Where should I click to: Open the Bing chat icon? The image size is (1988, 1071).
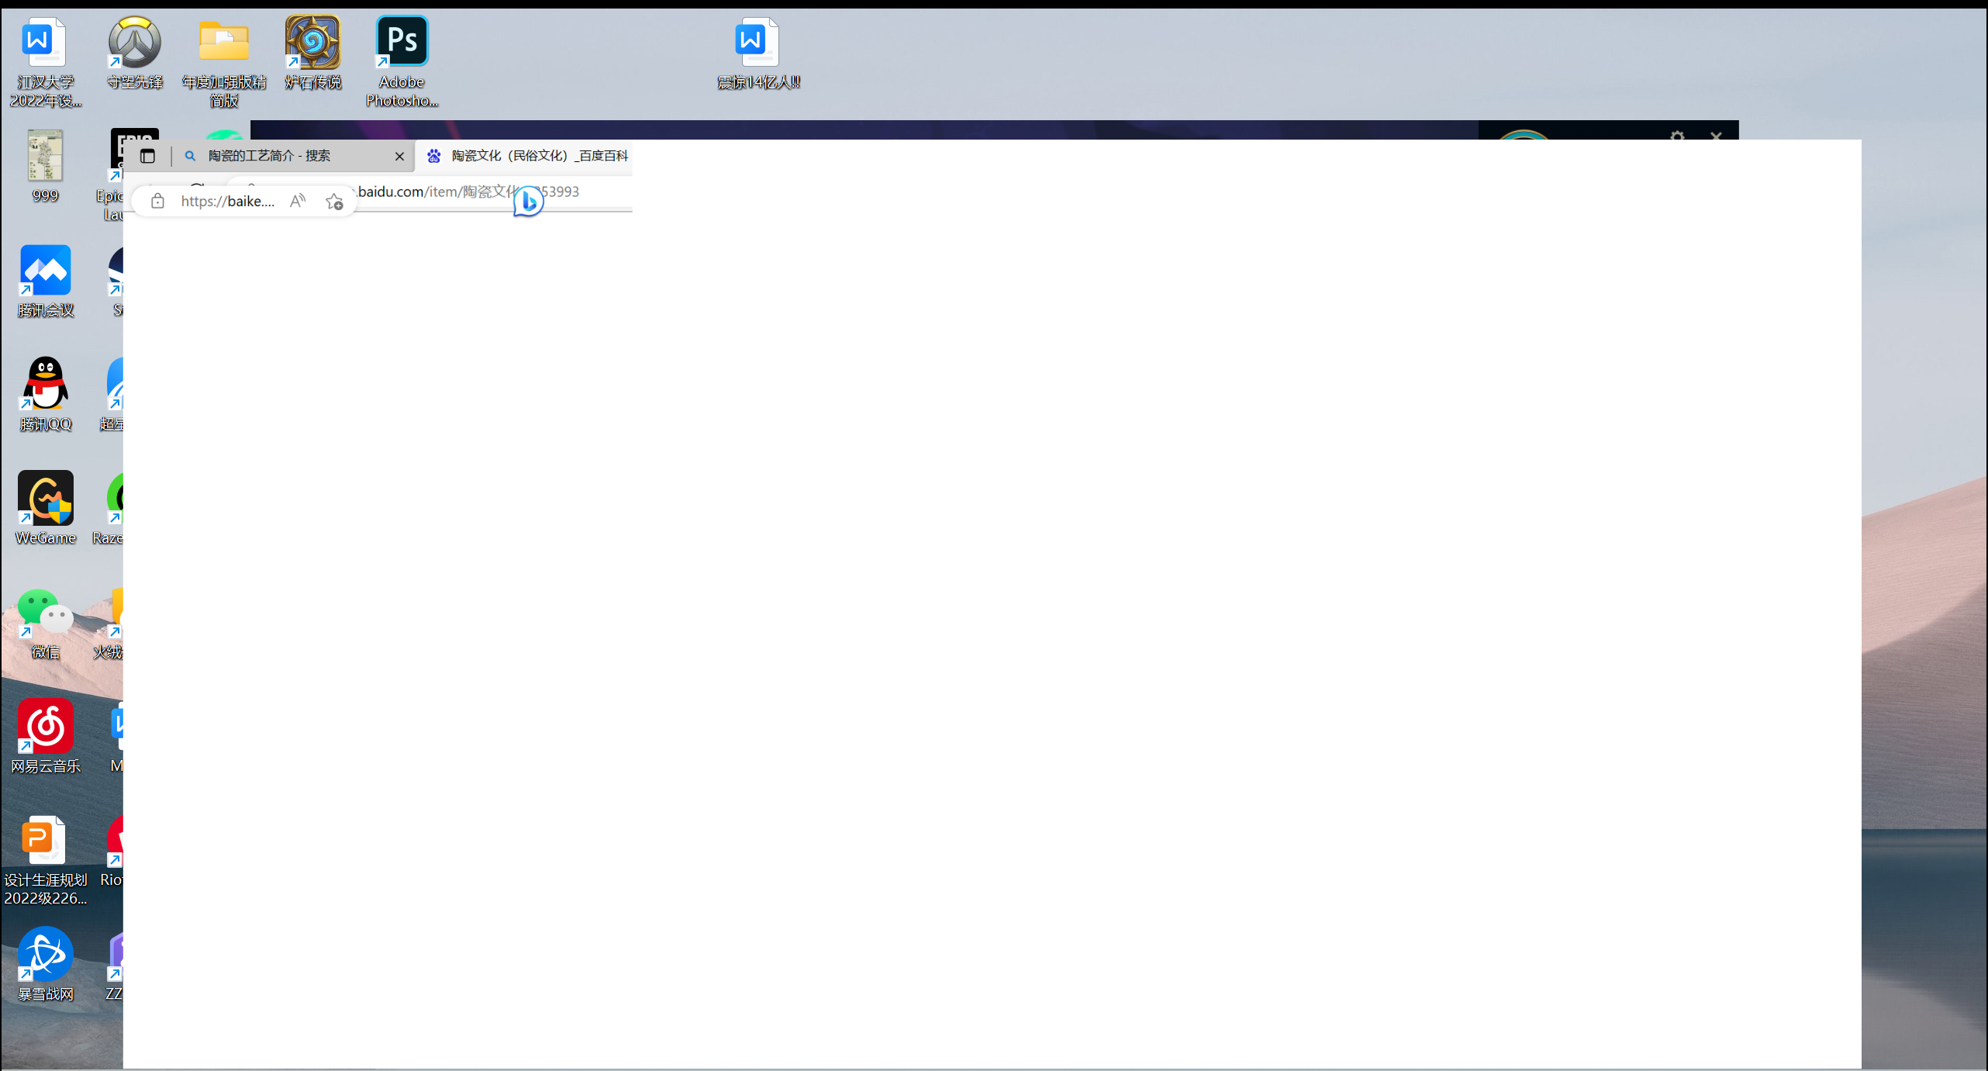click(529, 202)
